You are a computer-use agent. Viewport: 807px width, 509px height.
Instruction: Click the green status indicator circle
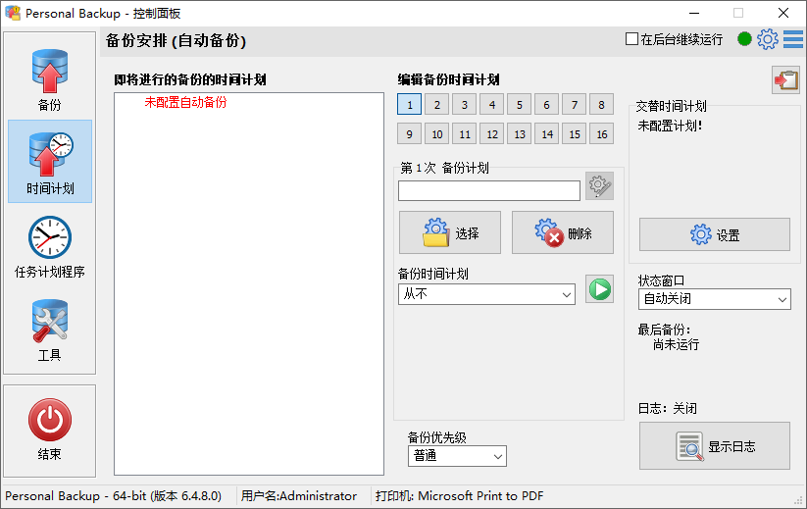(x=744, y=39)
